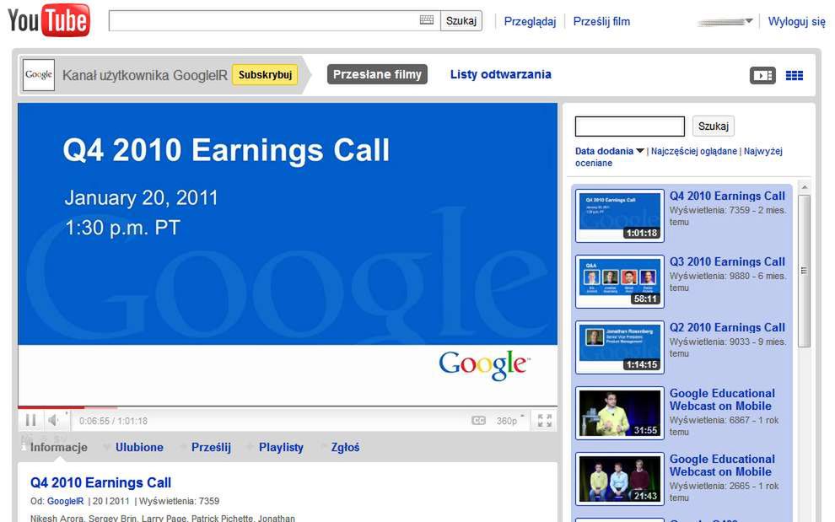
Task: Open the Przeglądaj link
Action: [530, 21]
